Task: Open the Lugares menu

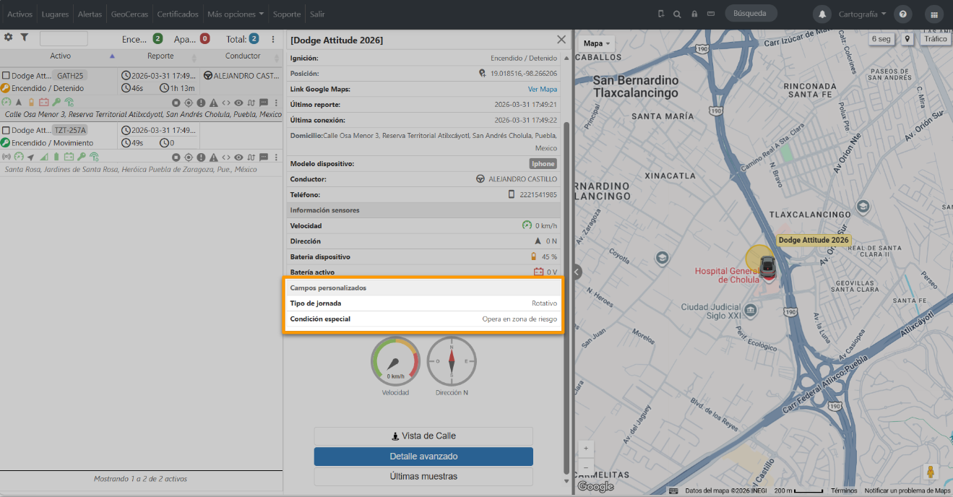Action: [x=55, y=14]
